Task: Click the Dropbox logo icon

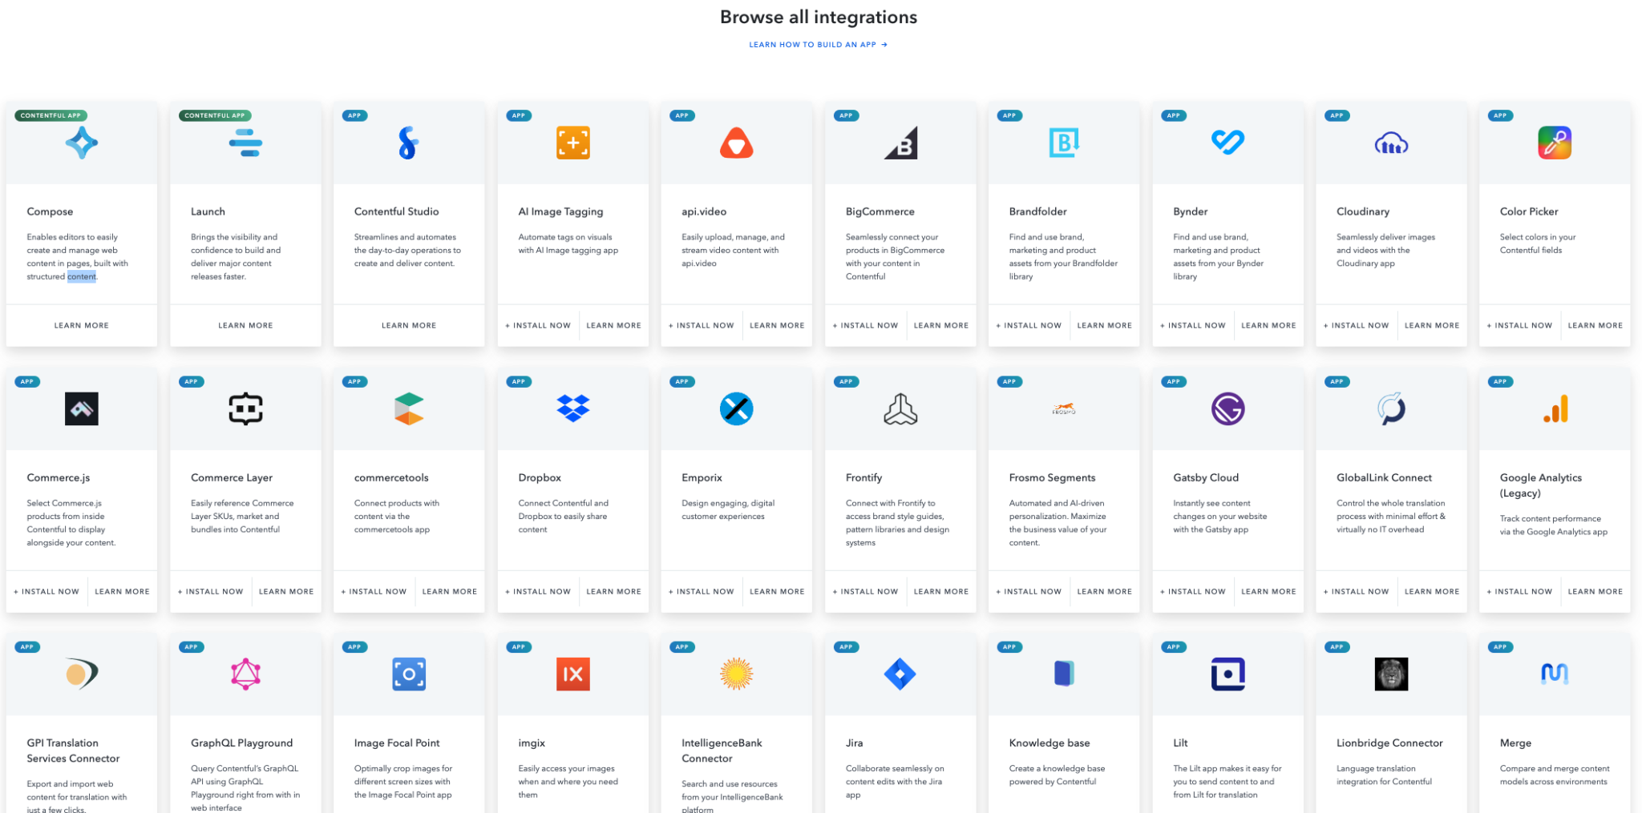Action: pyautogui.click(x=572, y=409)
